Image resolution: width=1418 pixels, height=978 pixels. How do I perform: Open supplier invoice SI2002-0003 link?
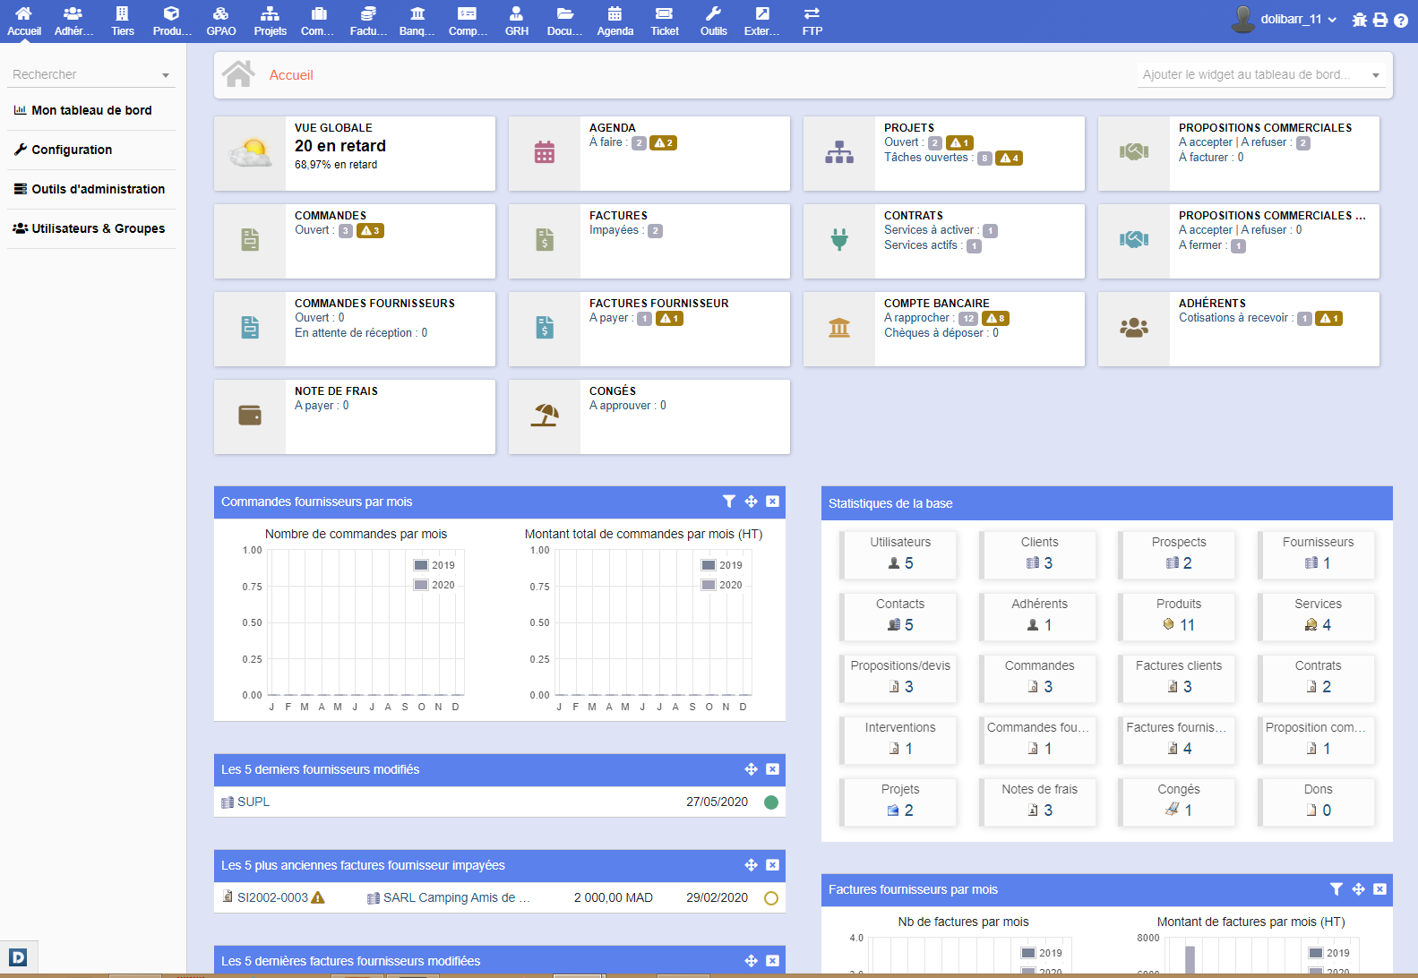[x=271, y=897]
